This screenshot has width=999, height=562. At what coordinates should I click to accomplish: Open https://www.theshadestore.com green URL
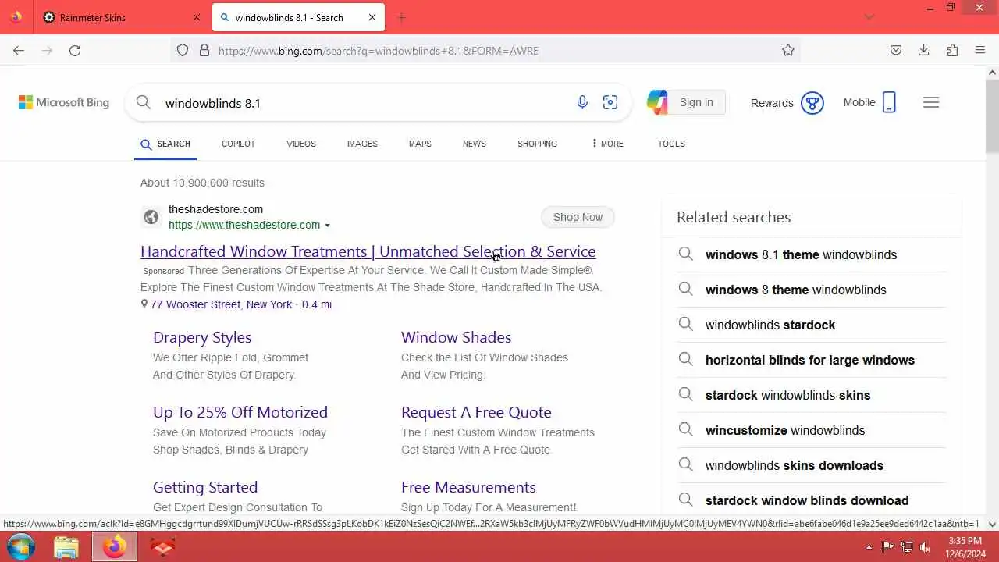244,225
